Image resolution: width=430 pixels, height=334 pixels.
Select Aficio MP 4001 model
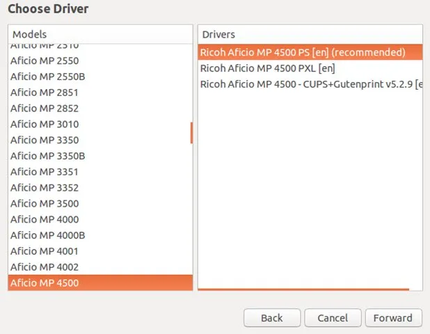pyautogui.click(x=45, y=251)
